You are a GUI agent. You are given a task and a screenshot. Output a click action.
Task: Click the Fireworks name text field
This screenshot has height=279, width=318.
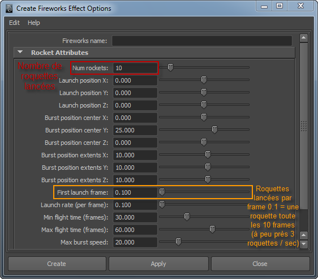202,41
